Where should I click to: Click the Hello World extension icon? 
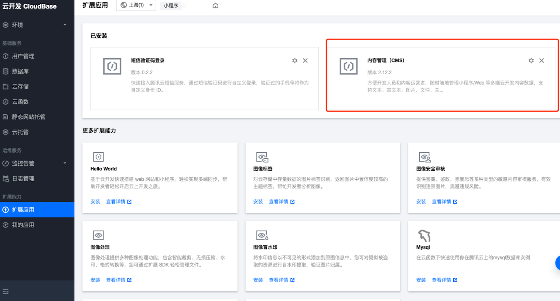coord(98,157)
